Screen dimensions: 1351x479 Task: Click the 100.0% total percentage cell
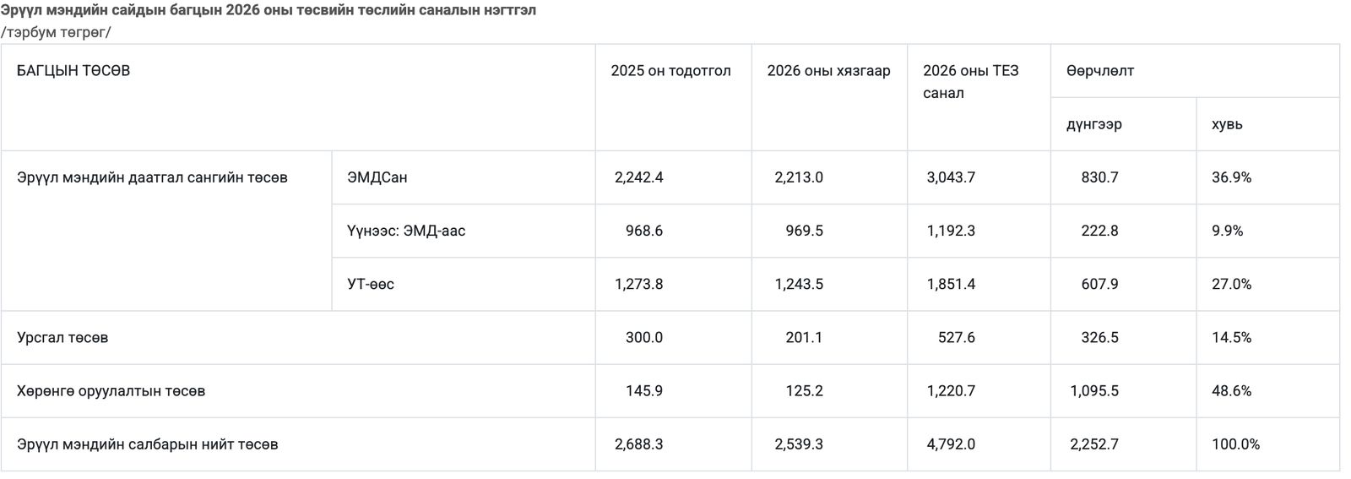[x=1235, y=444]
